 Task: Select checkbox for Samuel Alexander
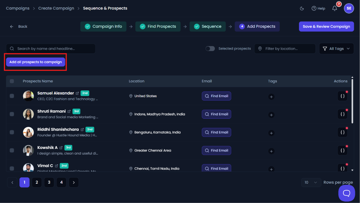pos(12,96)
